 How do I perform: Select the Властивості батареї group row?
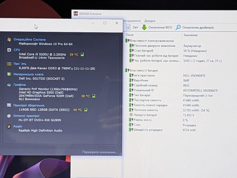(142, 70)
